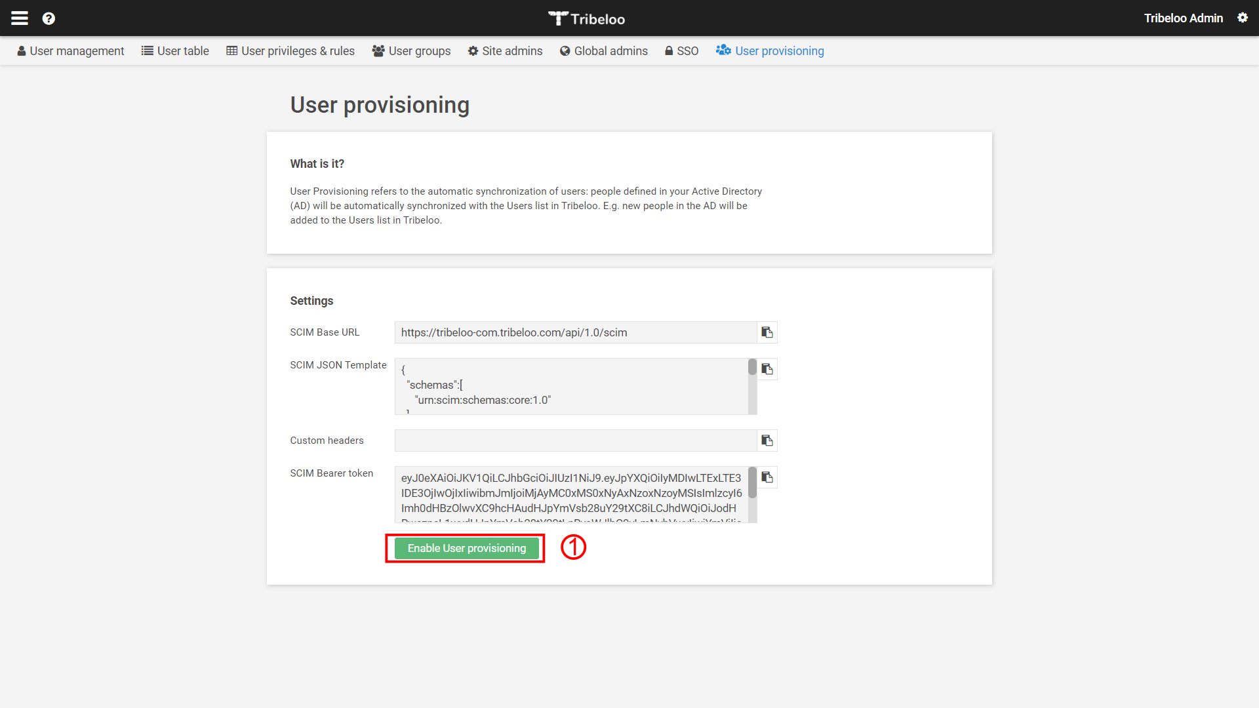Click the "SCIM Bearer token" label
This screenshot has width=1259, height=708.
pos(332,473)
